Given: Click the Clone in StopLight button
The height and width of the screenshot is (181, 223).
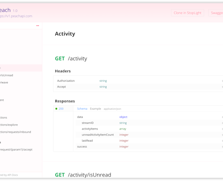Looking at the screenshot, I should 187,13.
